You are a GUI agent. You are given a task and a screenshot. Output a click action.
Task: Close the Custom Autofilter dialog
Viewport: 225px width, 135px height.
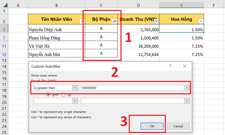click(185, 66)
